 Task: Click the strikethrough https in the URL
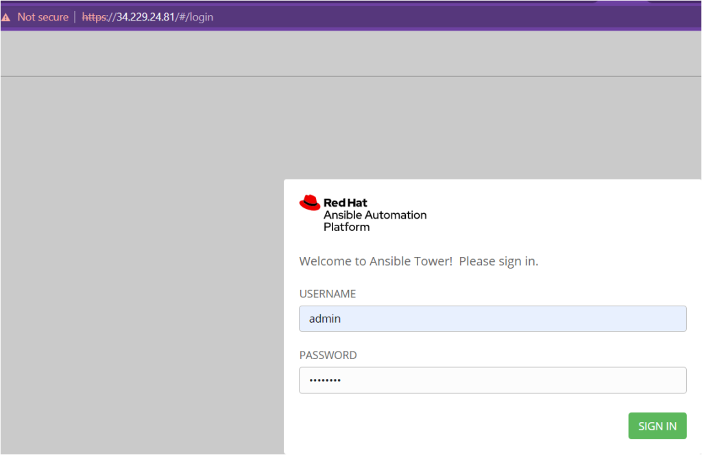[96, 17]
